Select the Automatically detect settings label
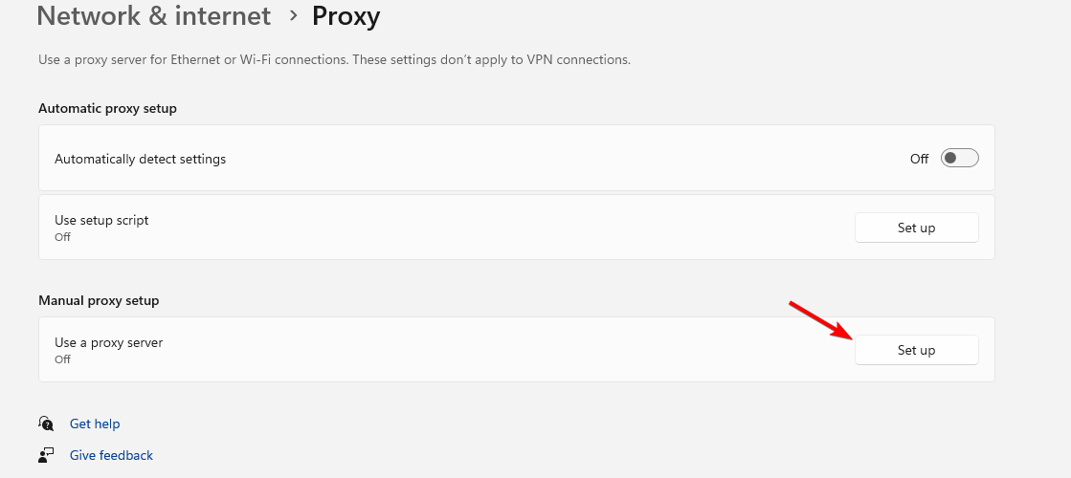This screenshot has width=1071, height=478. pos(140,159)
